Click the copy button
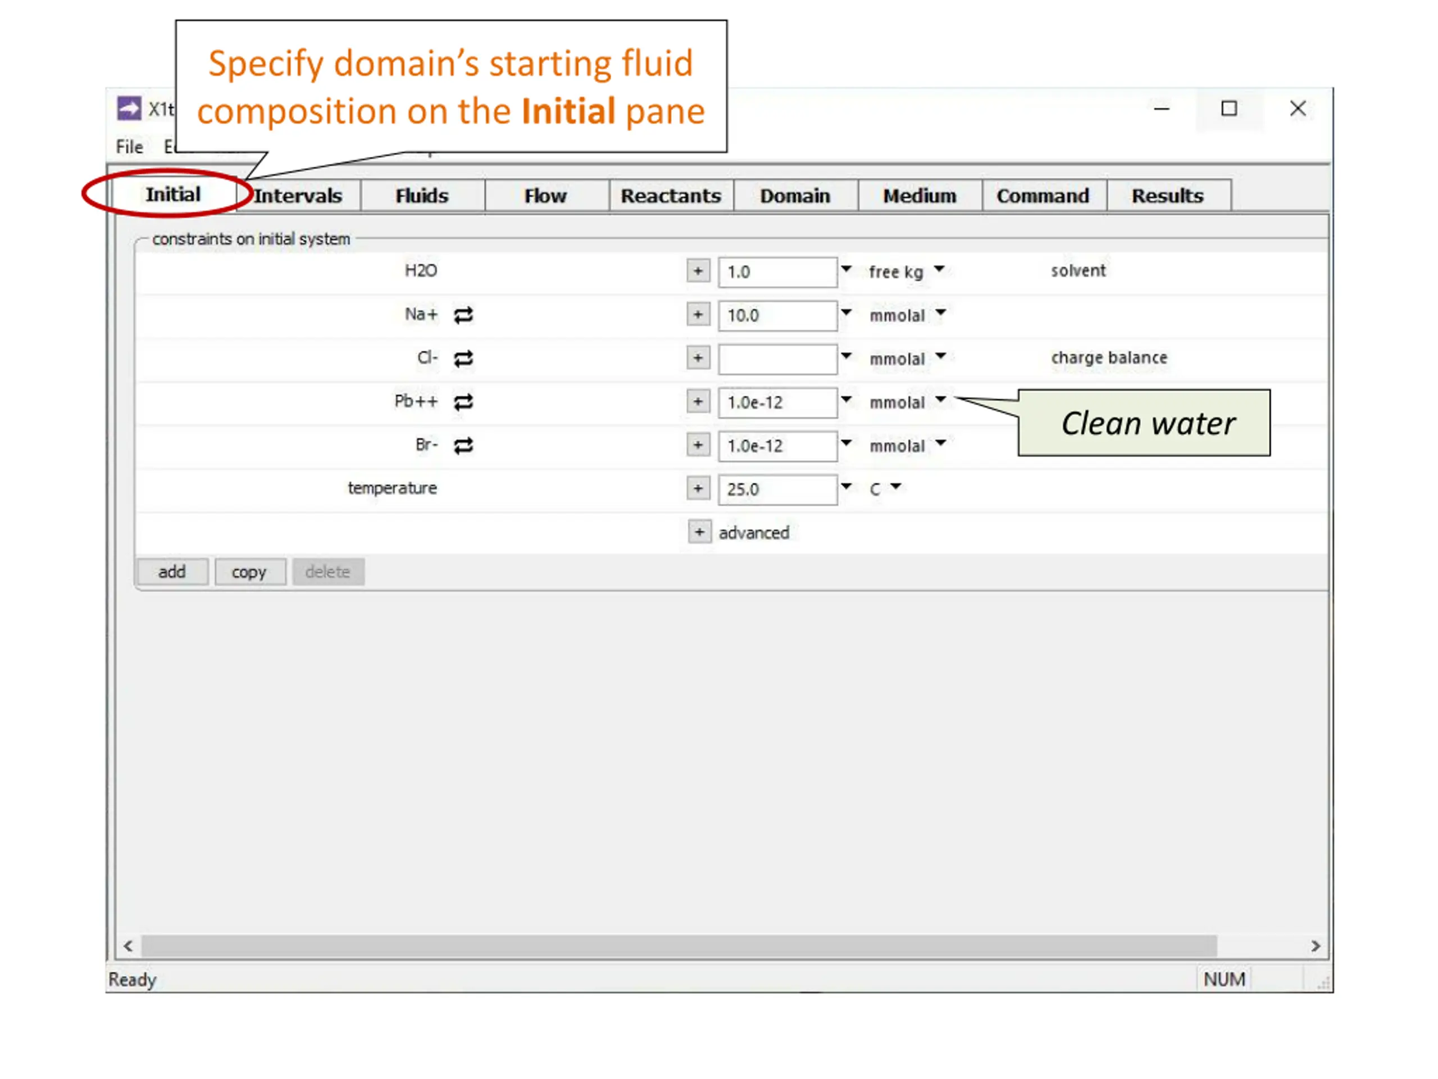Viewport: 1438px width, 1079px height. pos(249,572)
